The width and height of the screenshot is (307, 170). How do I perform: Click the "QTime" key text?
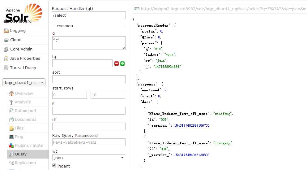click(x=147, y=37)
